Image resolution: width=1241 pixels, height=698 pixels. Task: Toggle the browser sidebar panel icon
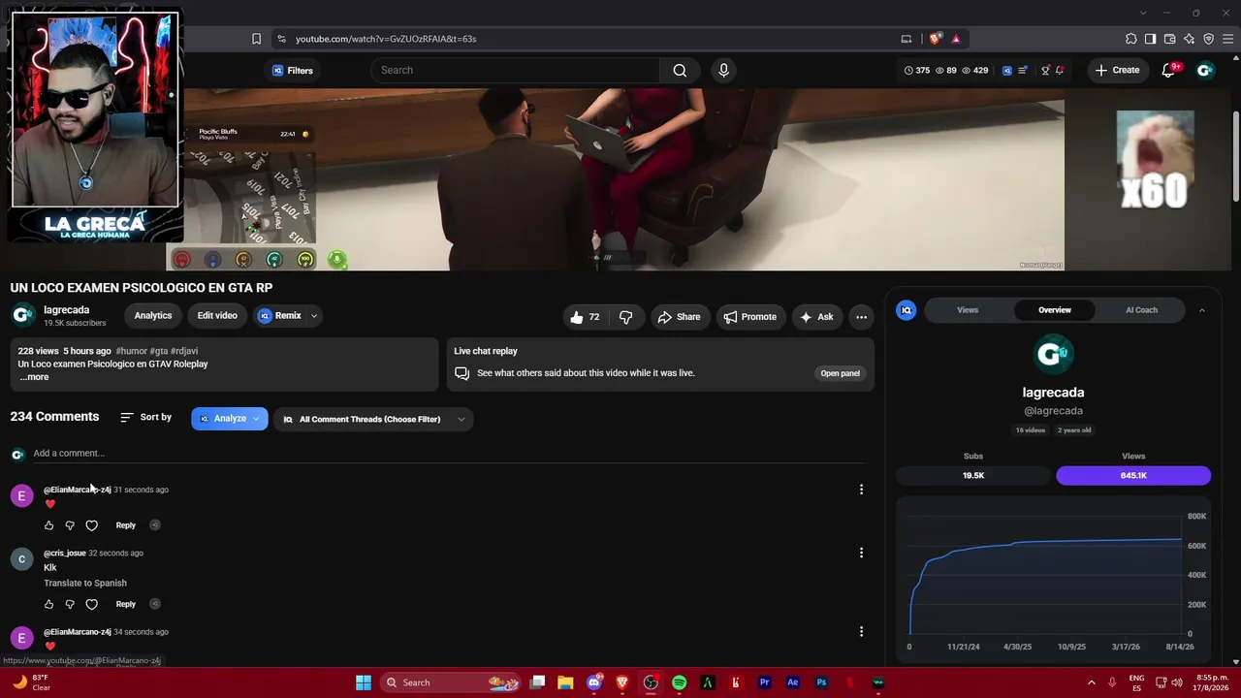click(1150, 39)
